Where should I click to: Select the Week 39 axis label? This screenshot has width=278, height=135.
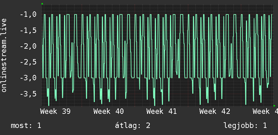pyautogui.click(x=55, y=111)
